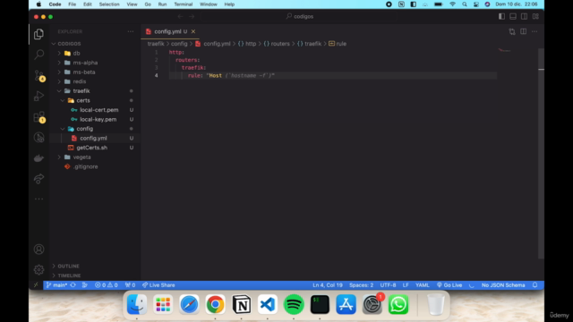Open Chrome from the dock
The image size is (573, 322).
(x=215, y=304)
